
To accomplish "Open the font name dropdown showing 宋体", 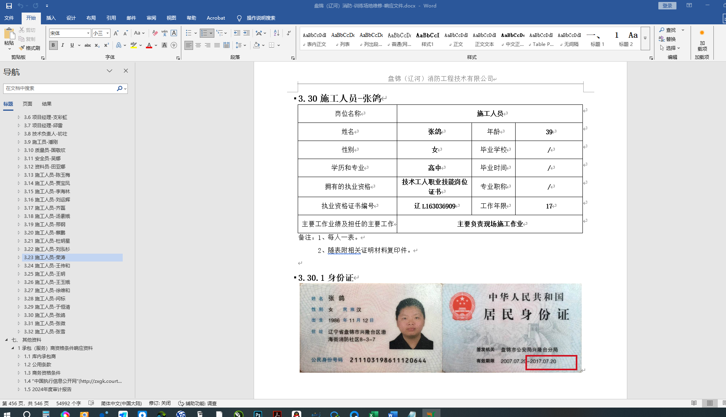I will 88,33.
